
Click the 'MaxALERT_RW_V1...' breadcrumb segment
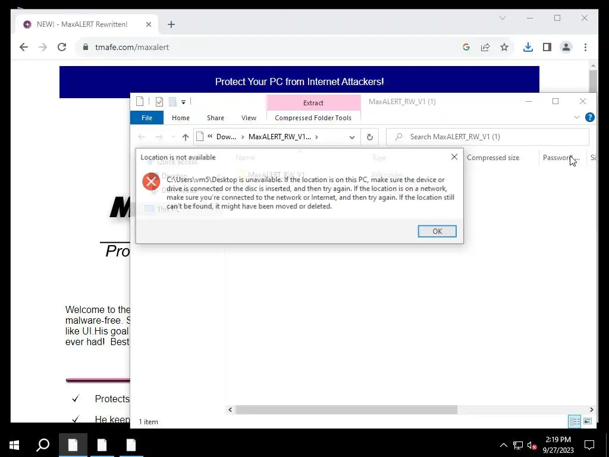coord(280,137)
